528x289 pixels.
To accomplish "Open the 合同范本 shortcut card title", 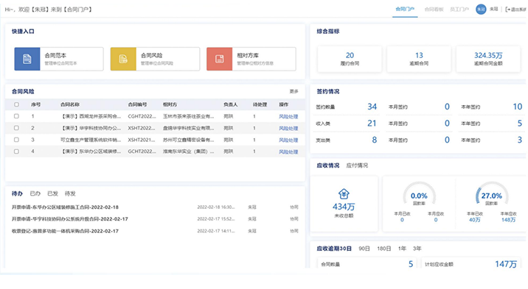I will pos(55,55).
